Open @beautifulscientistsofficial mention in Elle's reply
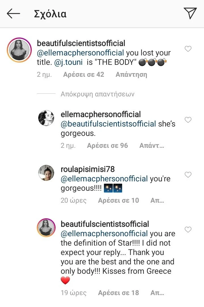 click(x=108, y=124)
